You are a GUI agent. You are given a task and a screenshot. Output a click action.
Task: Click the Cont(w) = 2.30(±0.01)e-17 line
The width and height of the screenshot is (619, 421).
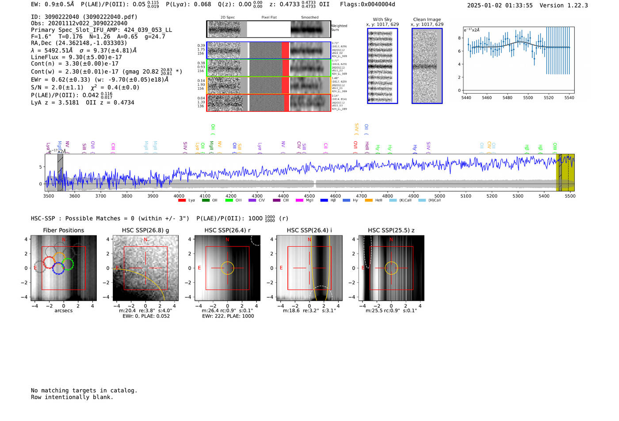point(107,71)
